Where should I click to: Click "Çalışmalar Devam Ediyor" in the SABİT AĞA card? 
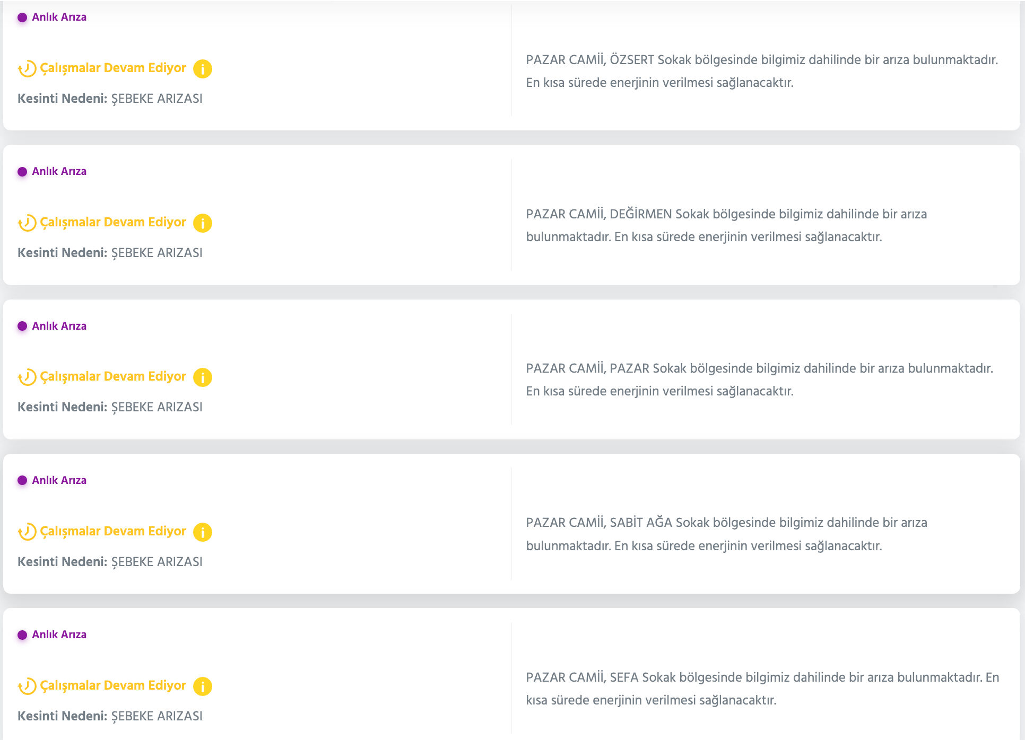(x=113, y=531)
